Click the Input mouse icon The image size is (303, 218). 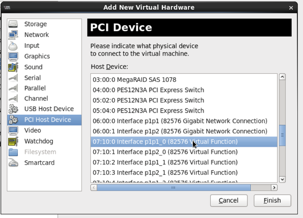tap(13, 45)
